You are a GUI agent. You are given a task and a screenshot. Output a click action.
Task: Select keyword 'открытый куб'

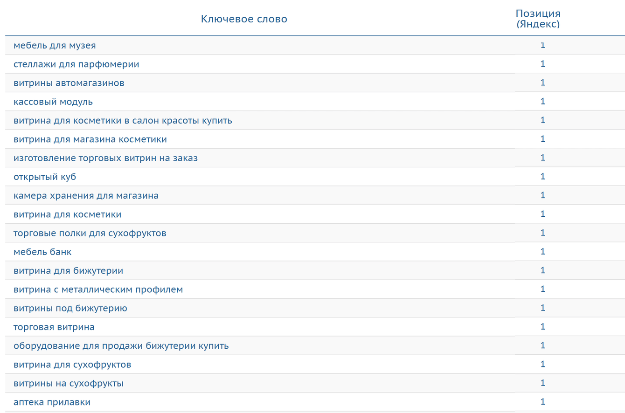(x=45, y=177)
